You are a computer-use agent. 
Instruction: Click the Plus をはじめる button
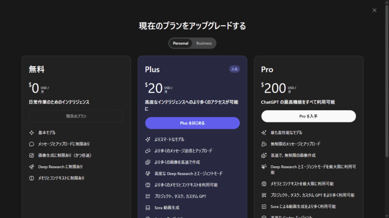(192, 123)
